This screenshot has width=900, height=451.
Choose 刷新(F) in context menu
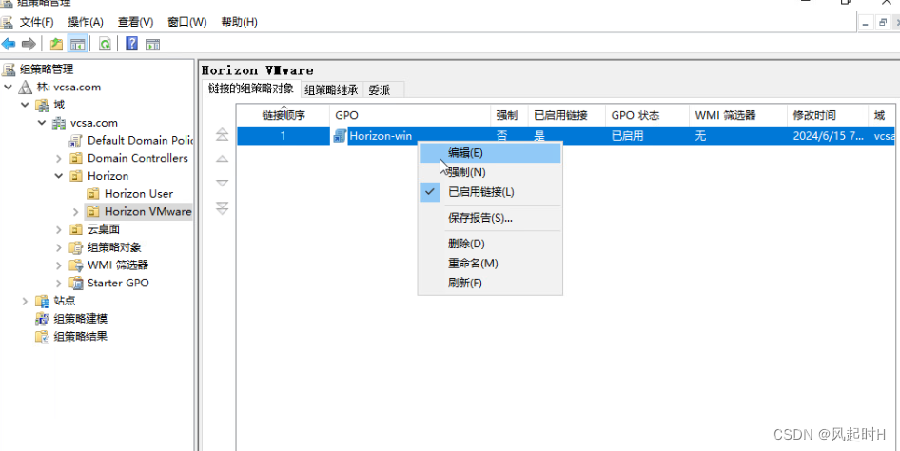coord(490,283)
